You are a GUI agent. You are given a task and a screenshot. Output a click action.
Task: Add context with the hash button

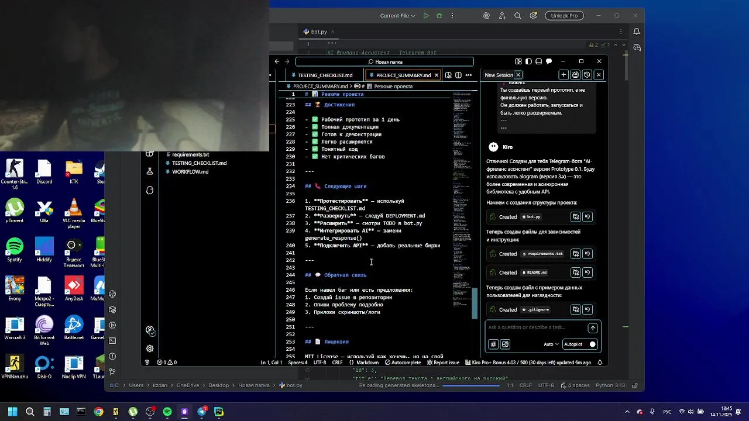pos(493,344)
